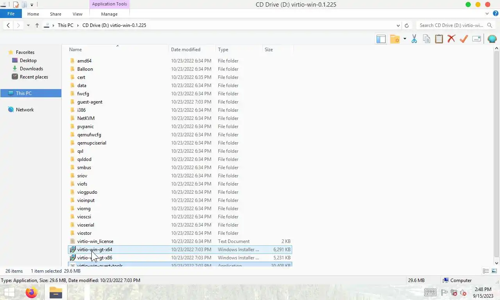Click the teal shell icon in toolbar
Viewport: 500px width, 300px height.
coord(492,39)
